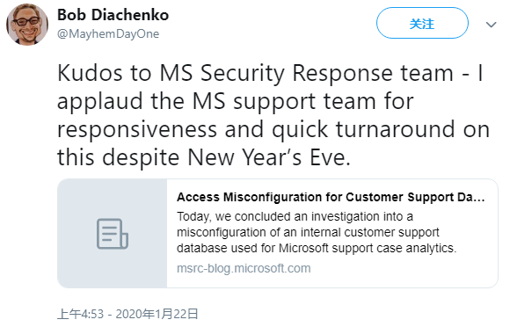Click the msrc-blog.microsoft.com domain text

pos(244,268)
